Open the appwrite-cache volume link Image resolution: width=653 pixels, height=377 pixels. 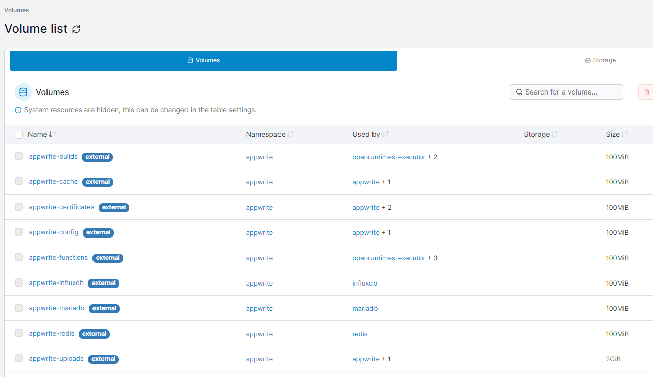[x=54, y=182]
